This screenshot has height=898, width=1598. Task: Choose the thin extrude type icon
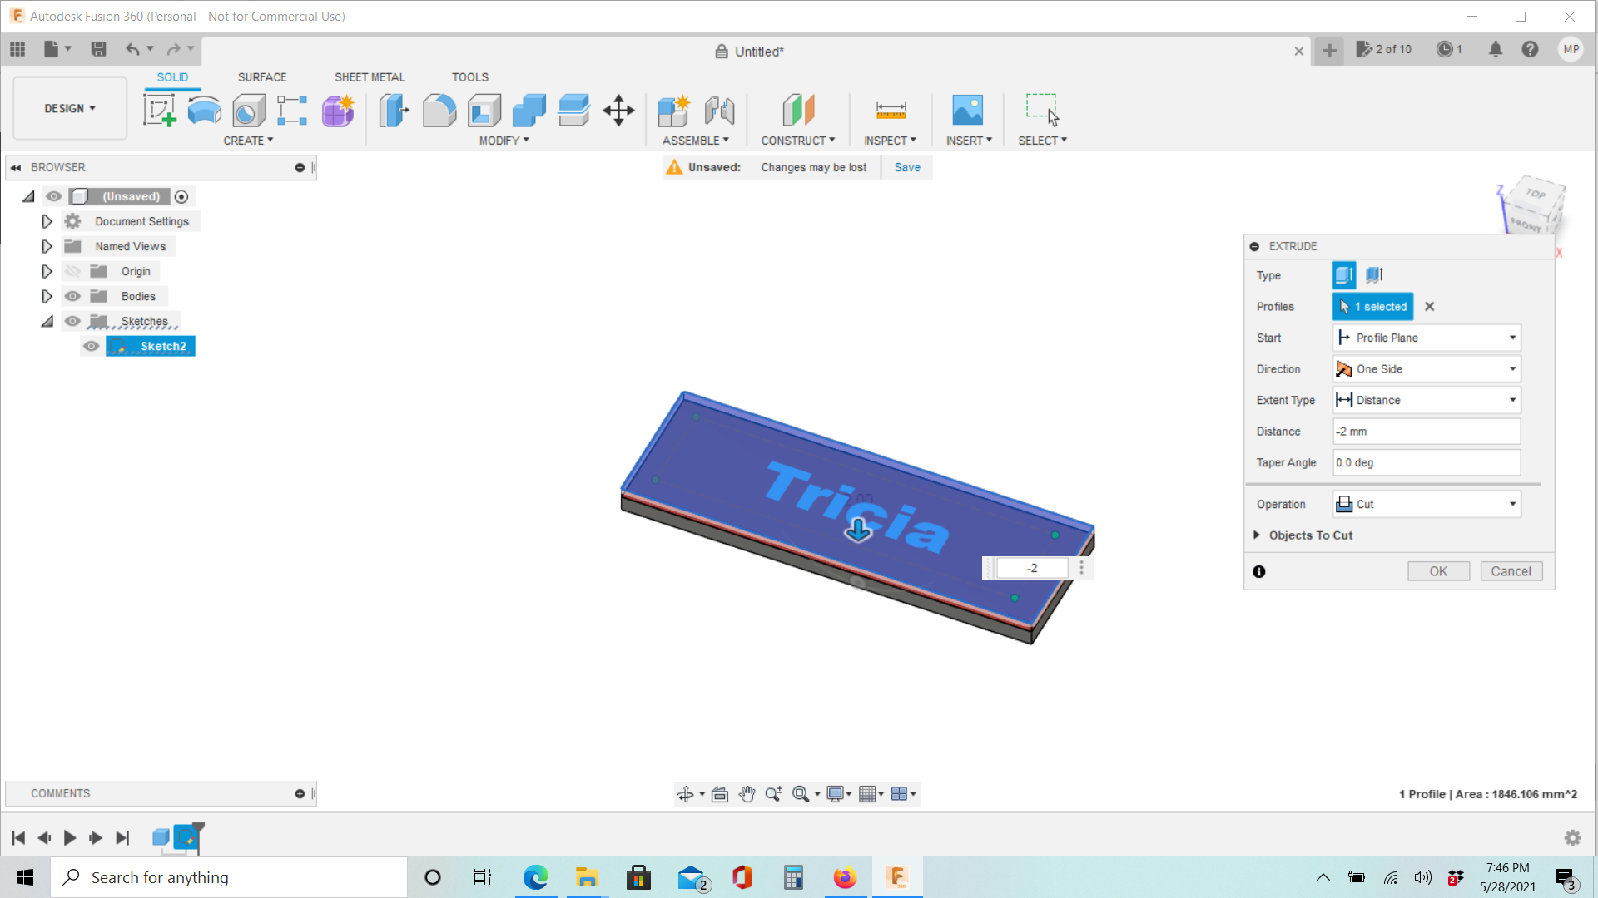tap(1374, 275)
